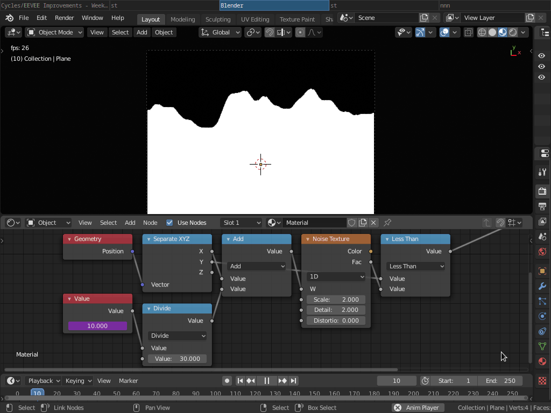Switch to material preview shading
The width and height of the screenshot is (551, 413).
pos(503,32)
